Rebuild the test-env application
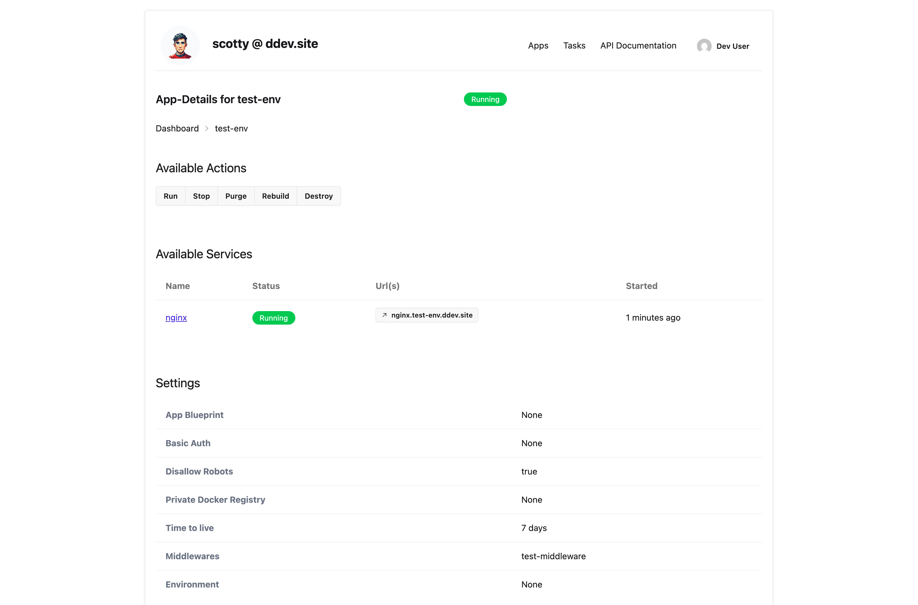Screen dimensions: 918x605 point(275,196)
